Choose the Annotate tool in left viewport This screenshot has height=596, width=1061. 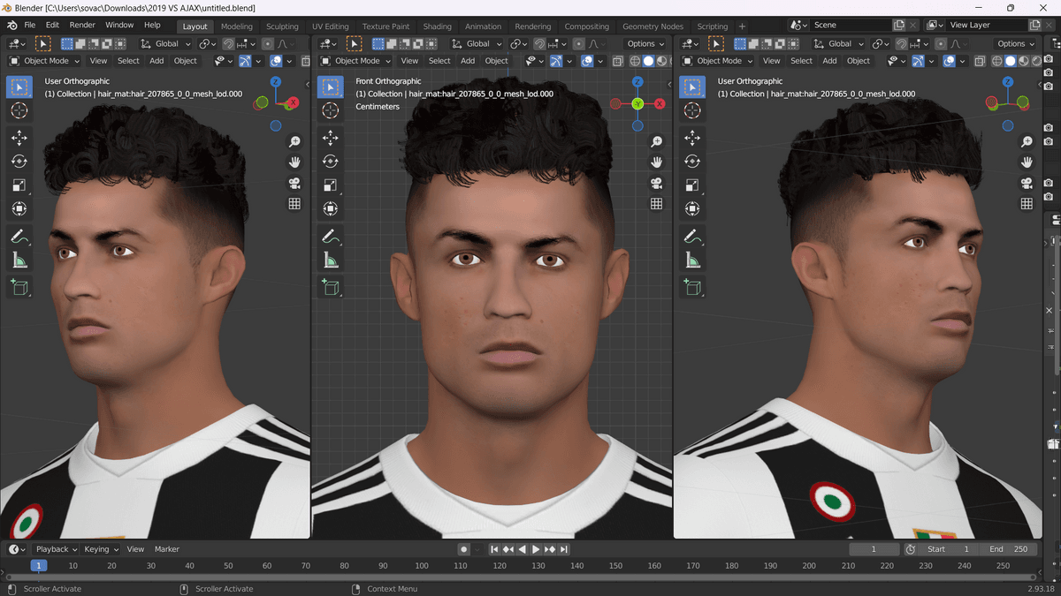pos(19,237)
